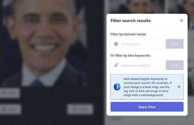Dismiss the keyword tip with its X
The height and width of the screenshot is (125, 194).
(x=179, y=87)
